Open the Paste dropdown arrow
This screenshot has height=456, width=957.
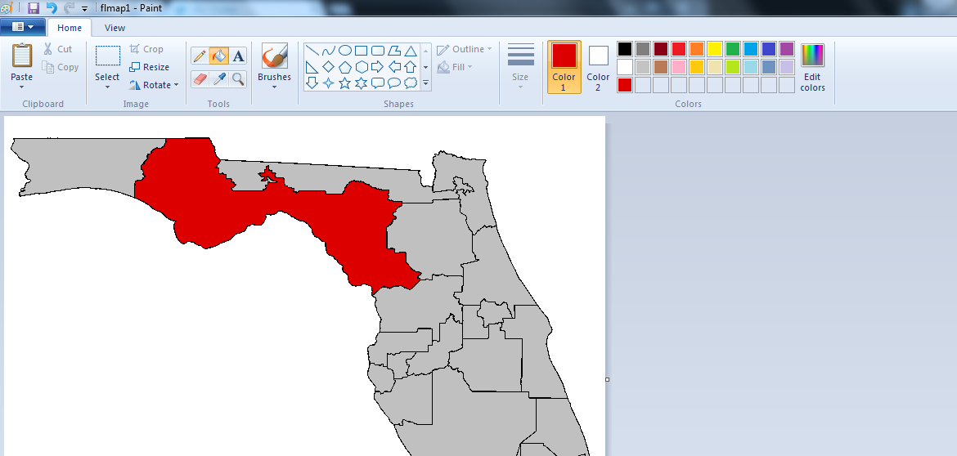click(x=22, y=87)
